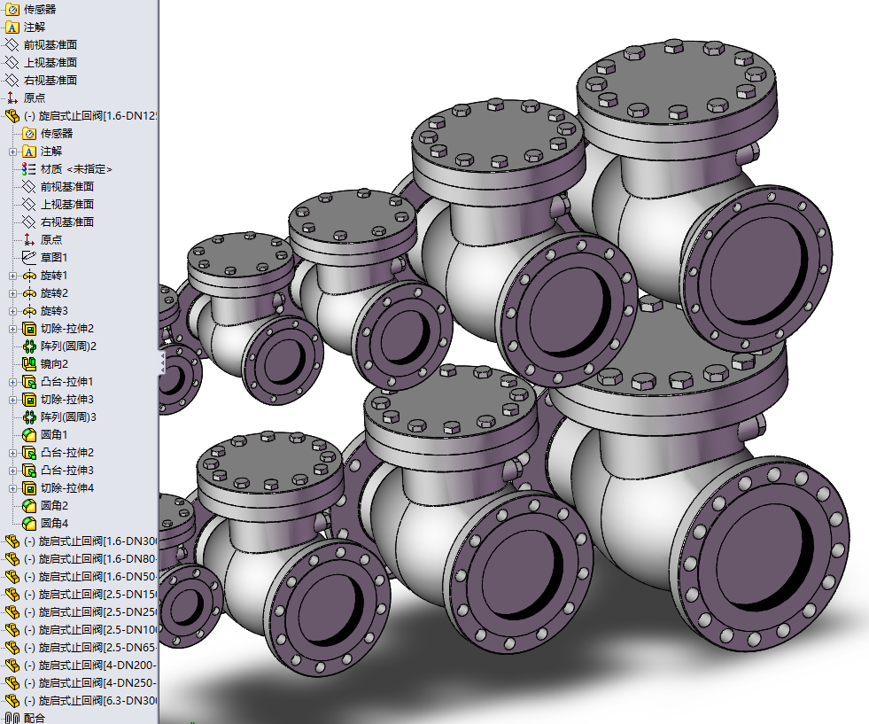Expand the 旋转2 feature node
This screenshot has height=724, width=869.
click(x=12, y=293)
